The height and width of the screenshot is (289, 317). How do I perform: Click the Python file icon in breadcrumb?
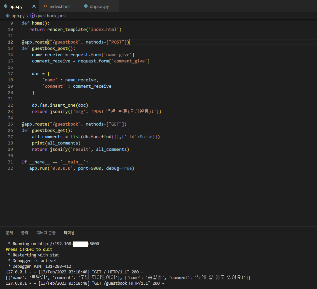tap(8, 16)
